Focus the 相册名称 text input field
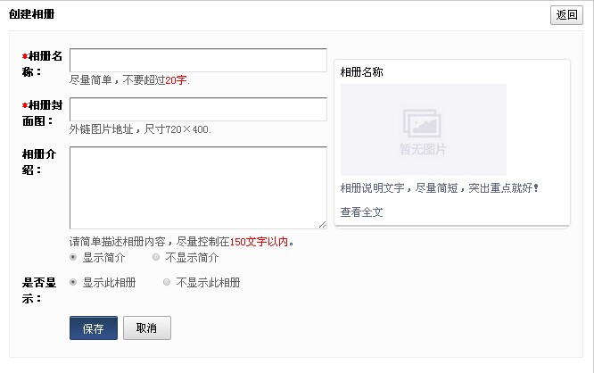This screenshot has width=594, height=373. click(198, 60)
